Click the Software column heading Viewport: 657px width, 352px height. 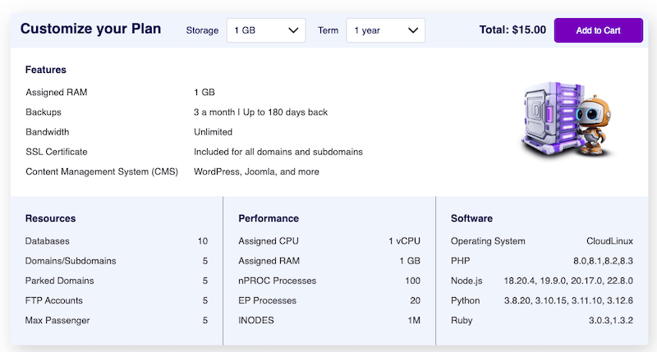pyautogui.click(x=471, y=219)
